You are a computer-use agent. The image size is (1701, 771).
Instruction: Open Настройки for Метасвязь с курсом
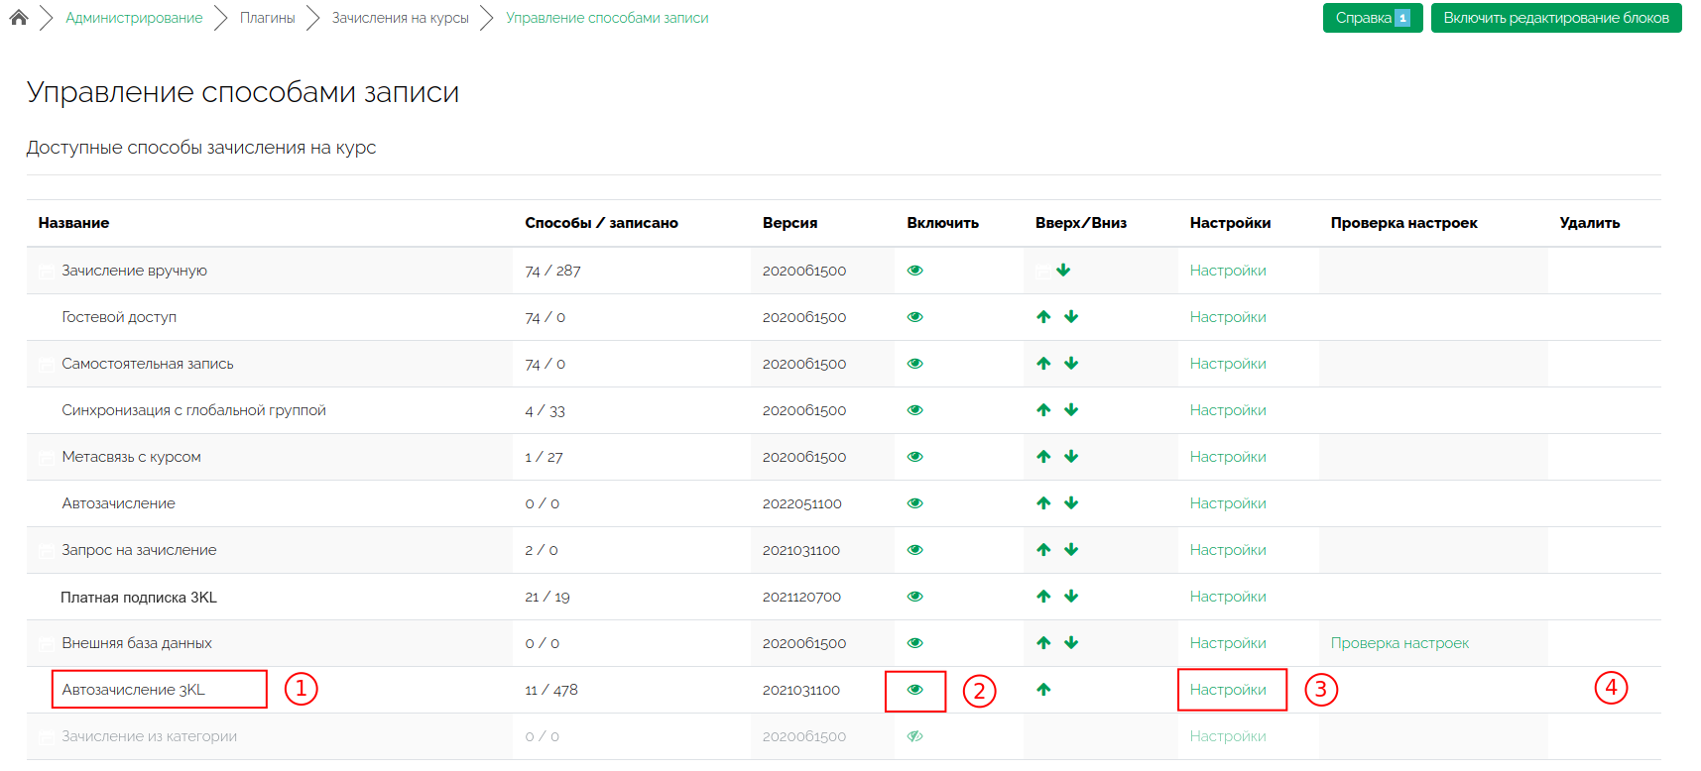click(1228, 457)
